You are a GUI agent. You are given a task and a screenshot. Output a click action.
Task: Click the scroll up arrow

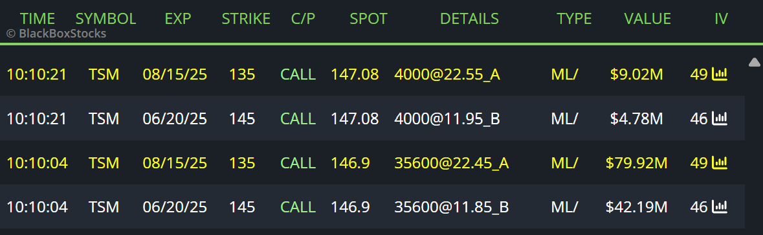754,62
